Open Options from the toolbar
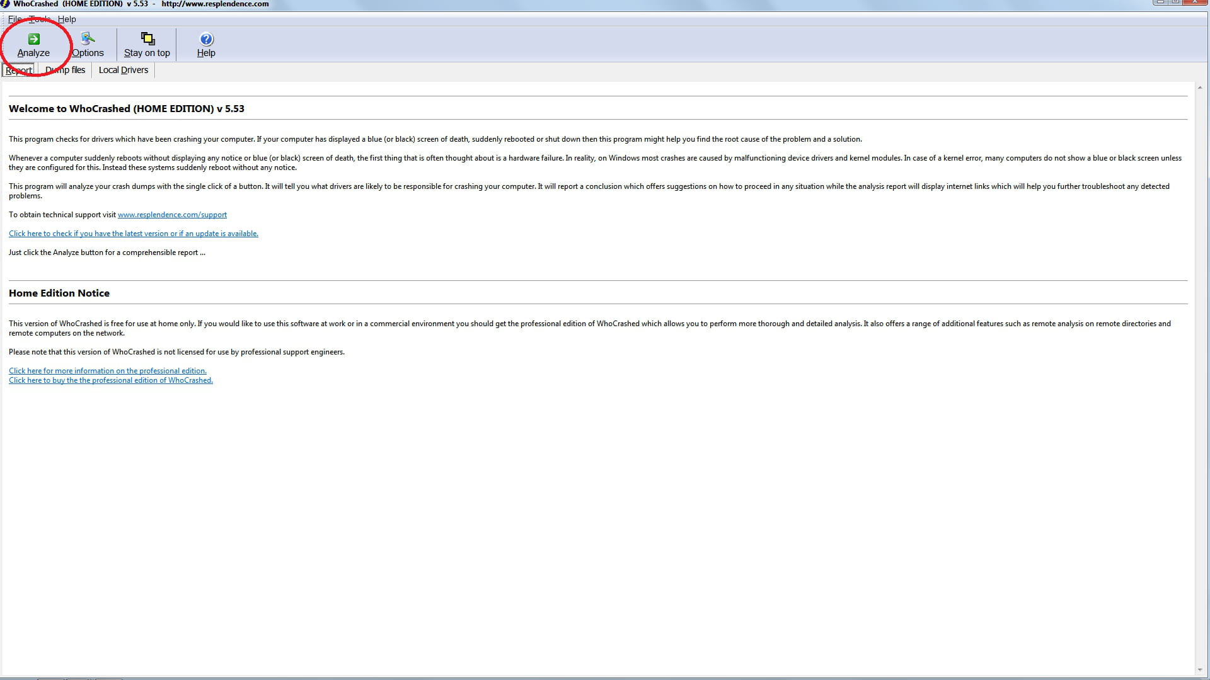This screenshot has width=1210, height=680. coord(88,45)
